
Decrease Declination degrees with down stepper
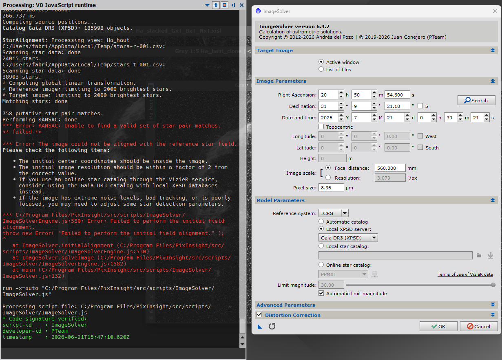pyautogui.click(x=341, y=108)
